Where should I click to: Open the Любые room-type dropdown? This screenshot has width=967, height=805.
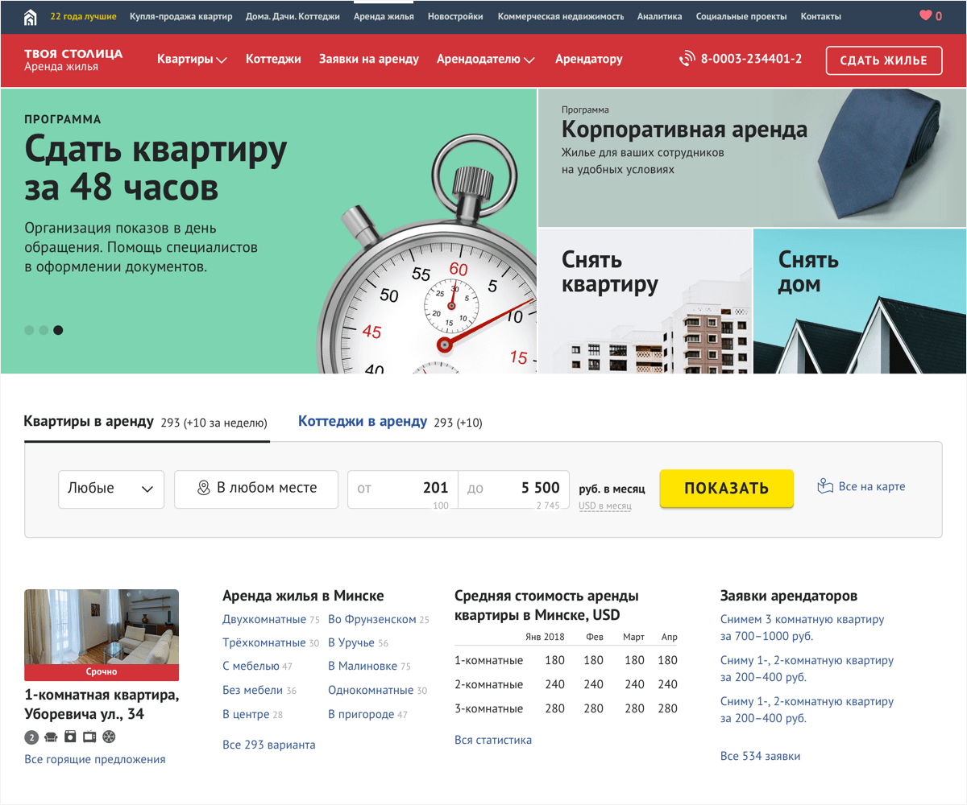[111, 489]
